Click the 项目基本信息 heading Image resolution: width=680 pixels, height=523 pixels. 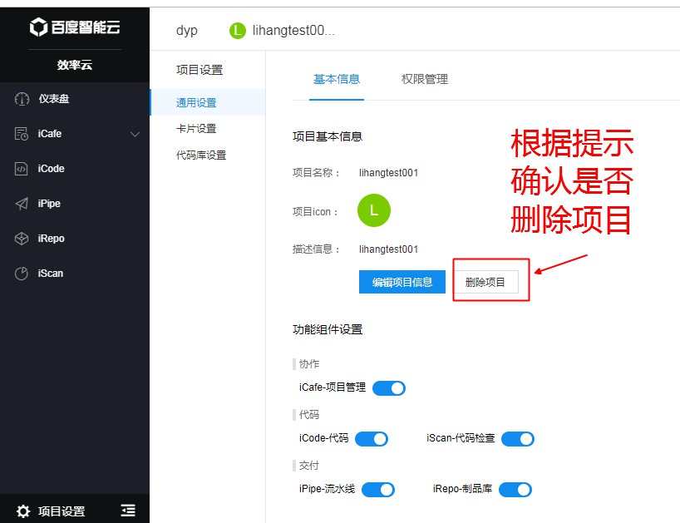328,136
